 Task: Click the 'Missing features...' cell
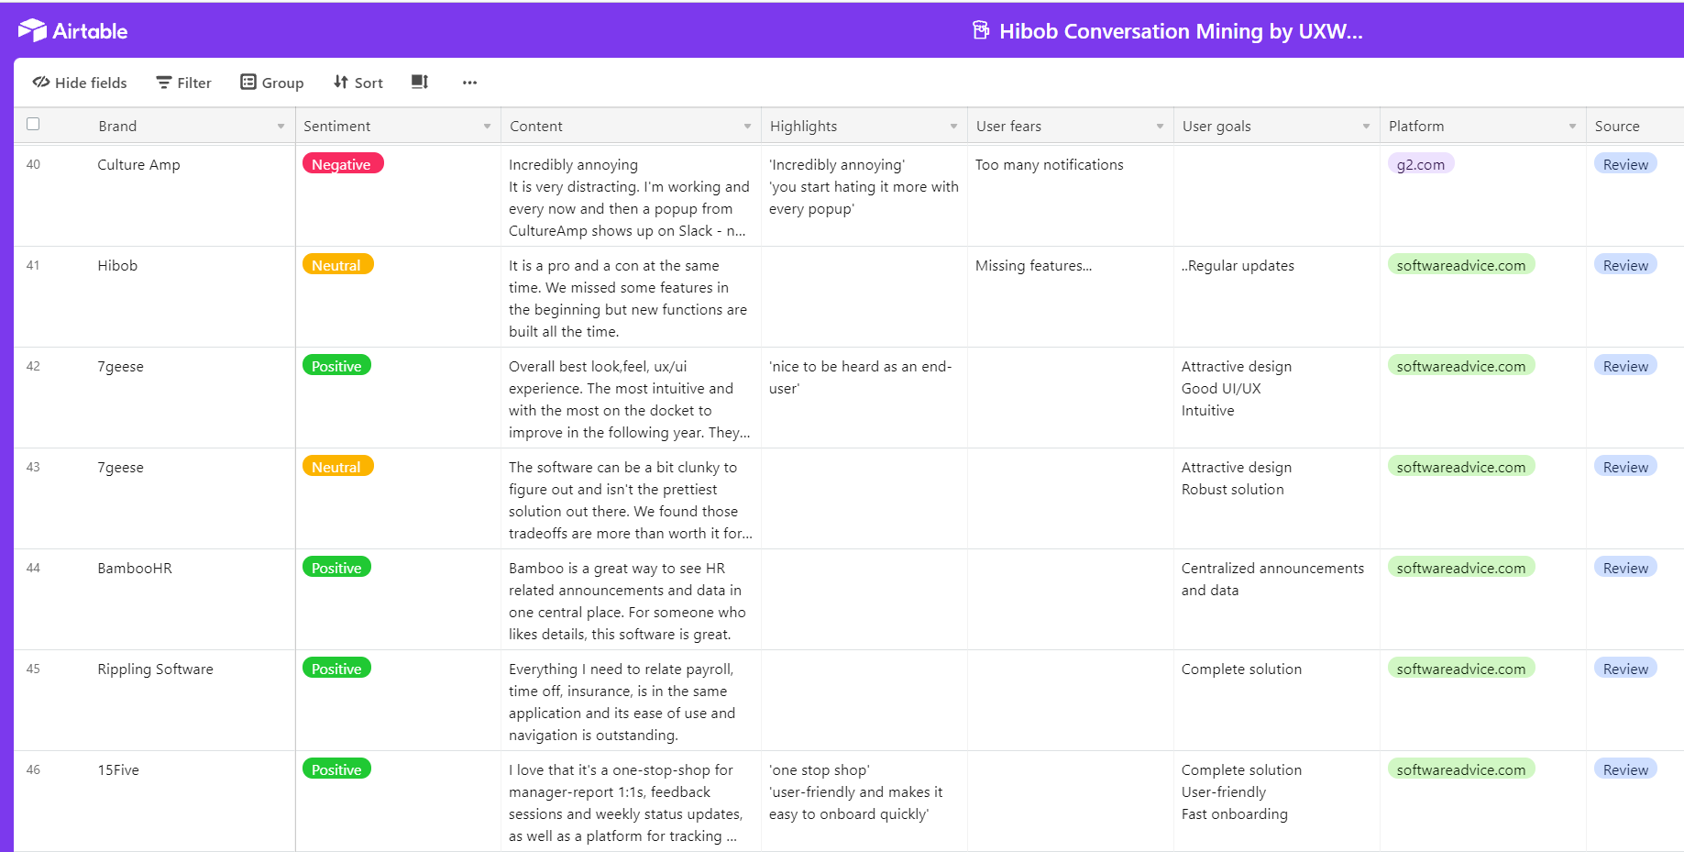pos(1070,296)
